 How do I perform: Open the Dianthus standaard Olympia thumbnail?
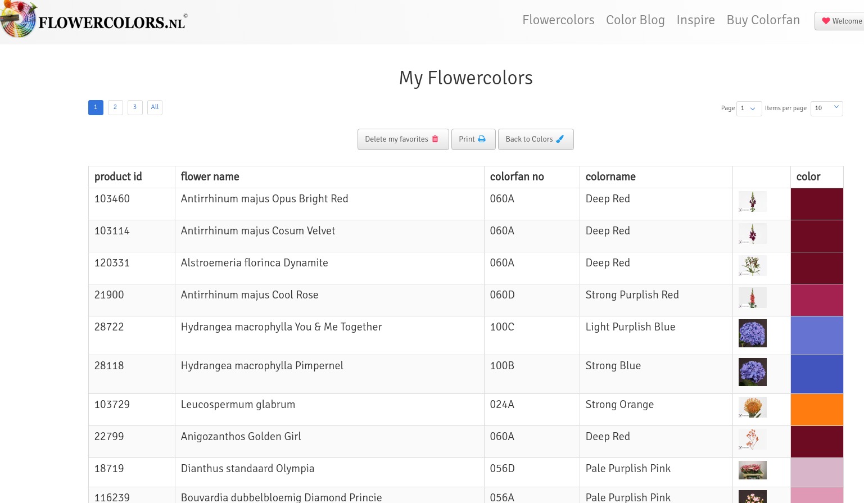(752, 470)
